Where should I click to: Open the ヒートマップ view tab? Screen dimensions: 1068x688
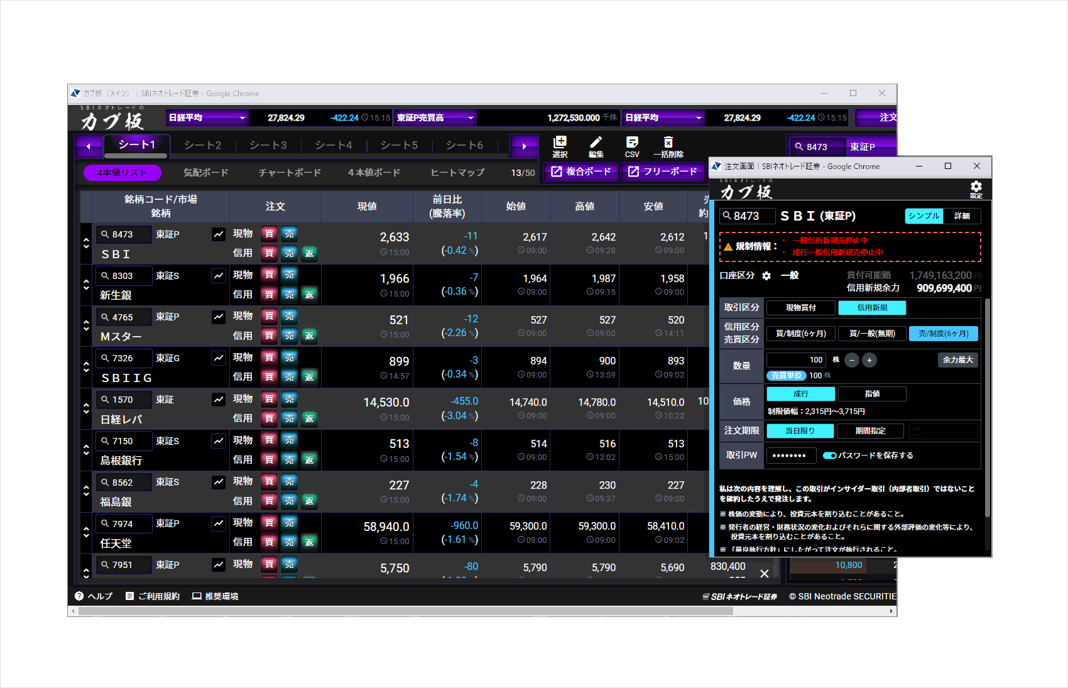pyautogui.click(x=458, y=172)
